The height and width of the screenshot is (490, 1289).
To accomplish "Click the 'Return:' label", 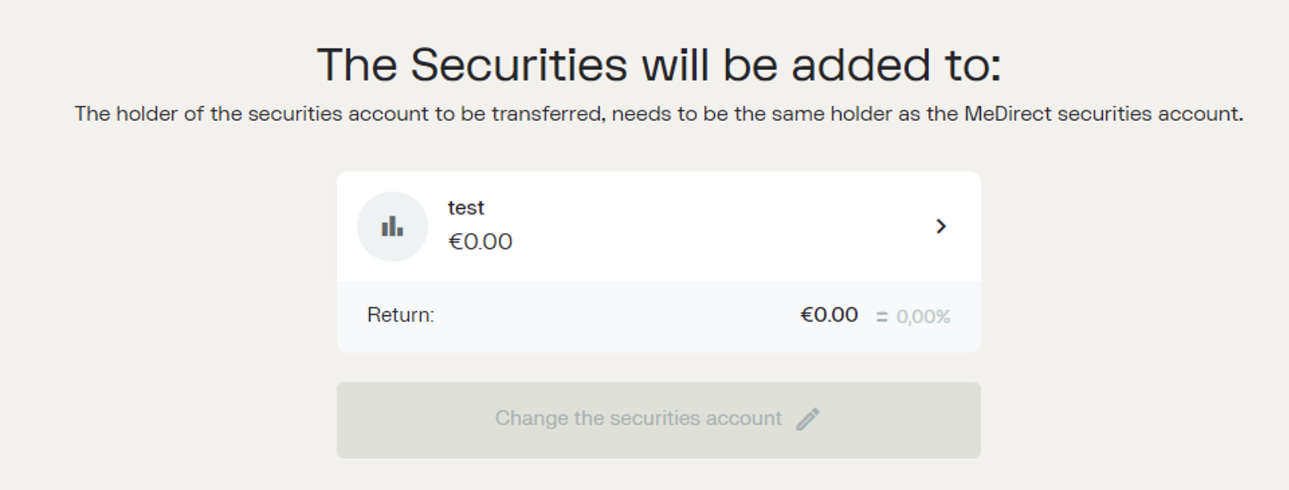I will tap(401, 315).
